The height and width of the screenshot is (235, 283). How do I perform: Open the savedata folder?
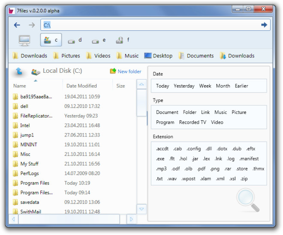(30, 202)
